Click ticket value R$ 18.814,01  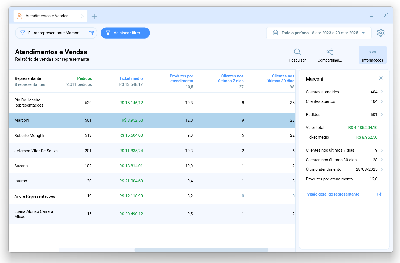click(x=131, y=166)
